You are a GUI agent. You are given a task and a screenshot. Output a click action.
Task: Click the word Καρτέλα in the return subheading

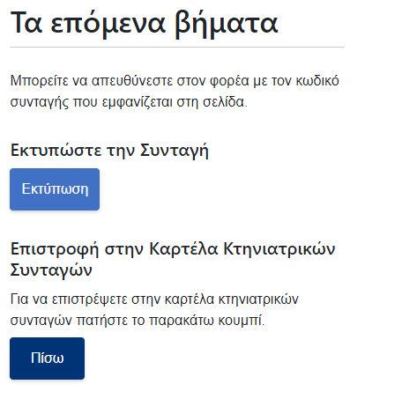pyautogui.click(x=183, y=249)
